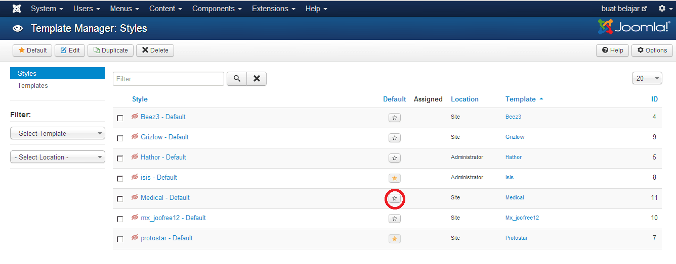Click the Default toolbar button
The image size is (676, 264).
32,50
